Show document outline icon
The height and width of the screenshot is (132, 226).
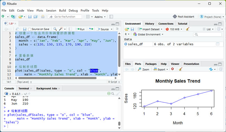point(117,29)
